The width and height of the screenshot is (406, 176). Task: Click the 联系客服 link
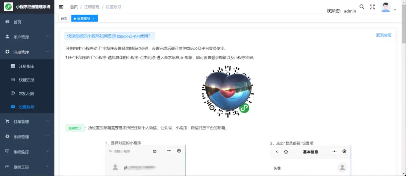(384, 35)
